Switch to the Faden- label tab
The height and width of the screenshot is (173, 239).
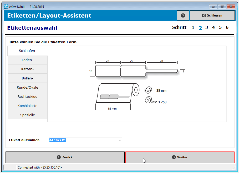tap(28, 60)
